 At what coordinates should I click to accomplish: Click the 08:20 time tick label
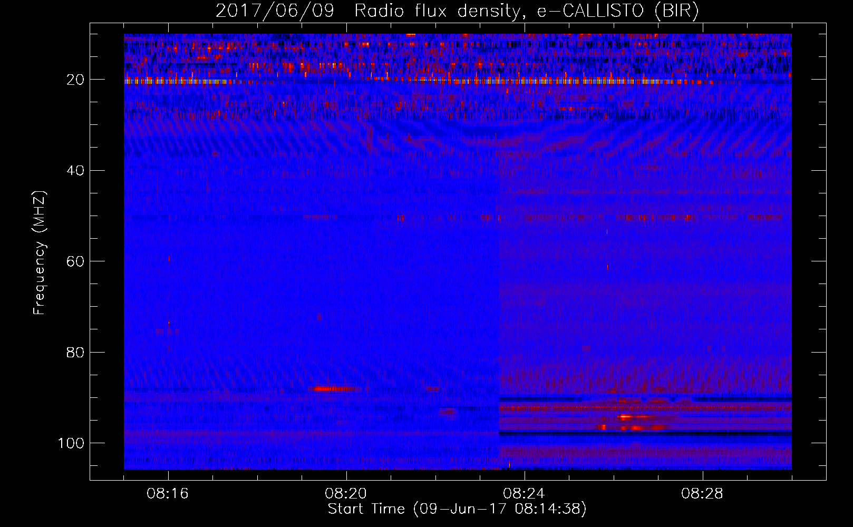coord(346,494)
